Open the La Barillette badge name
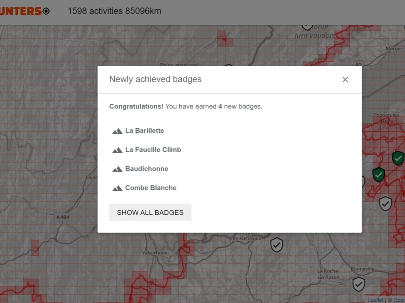Viewport: 405px width, 303px height. click(x=144, y=131)
